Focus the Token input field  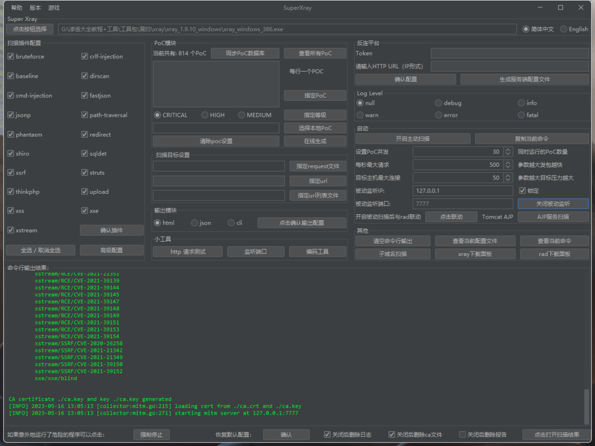click(x=510, y=53)
